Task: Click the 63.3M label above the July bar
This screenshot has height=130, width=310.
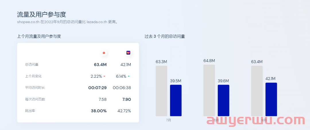Action: coord(161,62)
